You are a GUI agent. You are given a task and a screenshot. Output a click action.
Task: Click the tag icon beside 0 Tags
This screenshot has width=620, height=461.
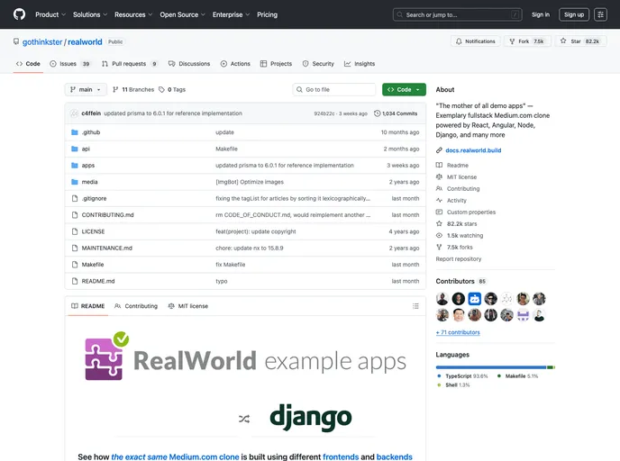coord(161,90)
